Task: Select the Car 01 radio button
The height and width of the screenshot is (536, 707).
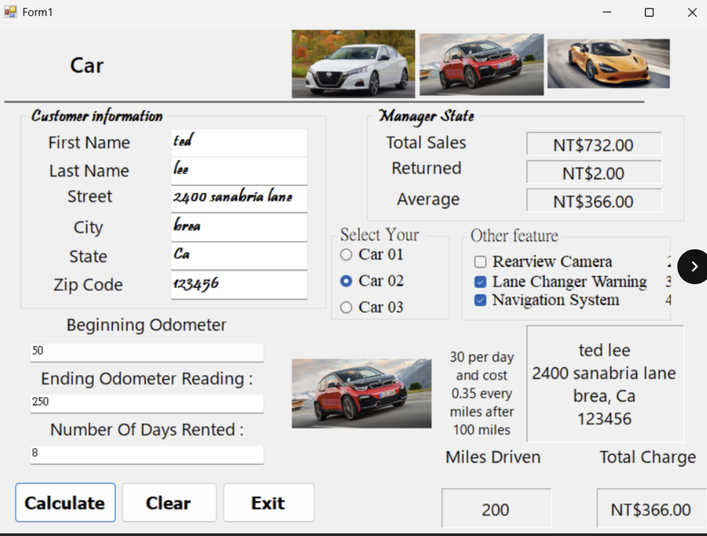Action: (346, 254)
